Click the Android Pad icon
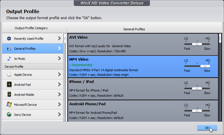This screenshot has height=135, width=224. pos(9,85)
